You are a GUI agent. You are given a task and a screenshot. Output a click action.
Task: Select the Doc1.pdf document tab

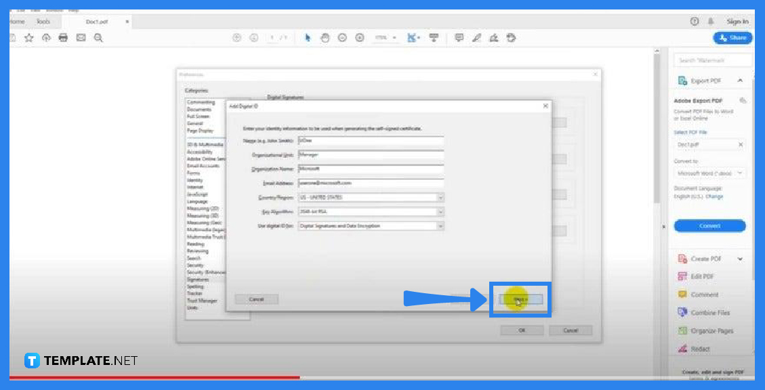(97, 22)
